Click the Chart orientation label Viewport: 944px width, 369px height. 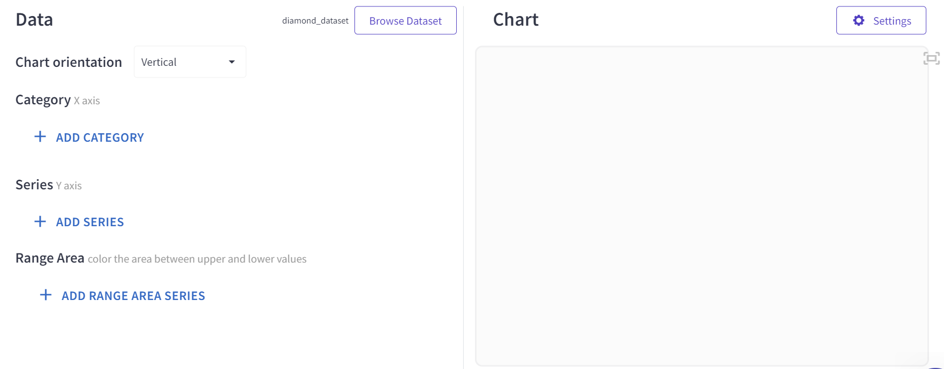[69, 63]
